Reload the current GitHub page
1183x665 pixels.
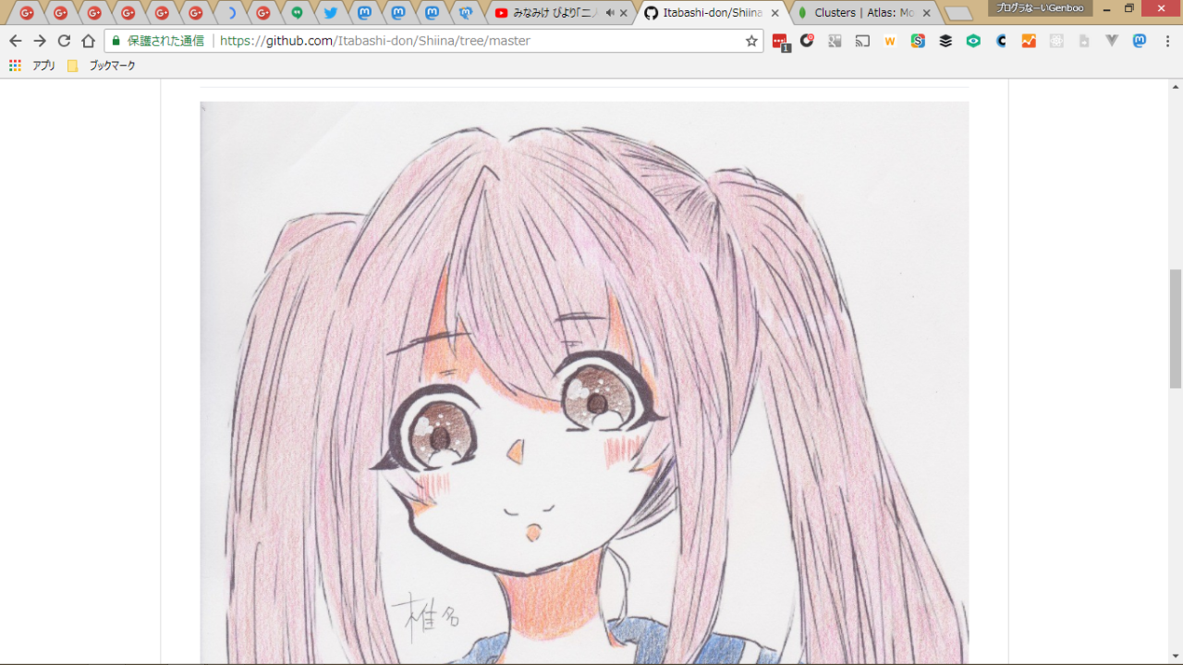click(x=64, y=41)
